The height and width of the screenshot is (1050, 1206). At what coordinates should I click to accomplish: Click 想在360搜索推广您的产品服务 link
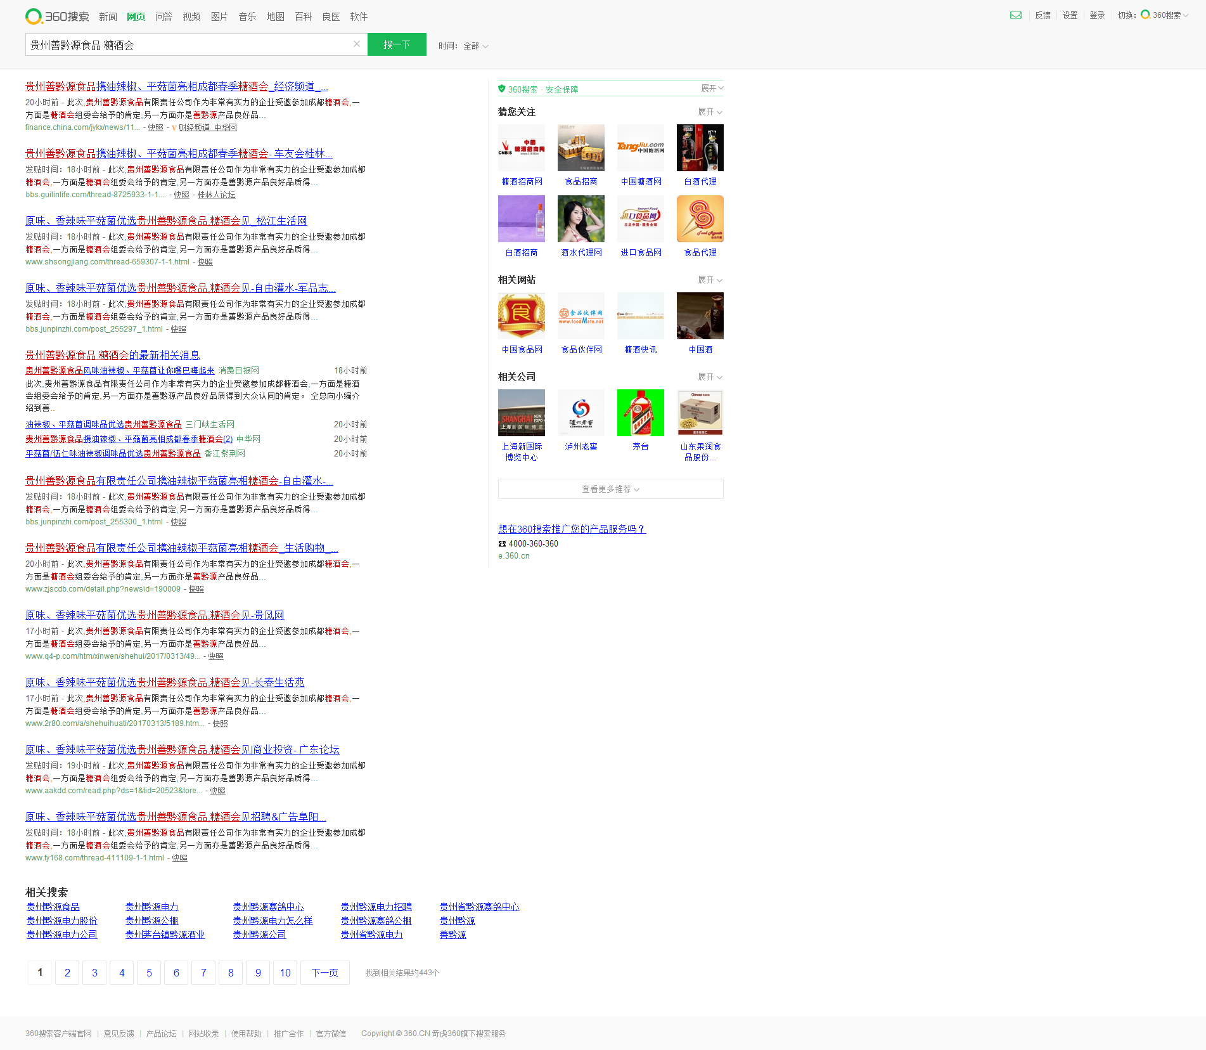click(572, 529)
